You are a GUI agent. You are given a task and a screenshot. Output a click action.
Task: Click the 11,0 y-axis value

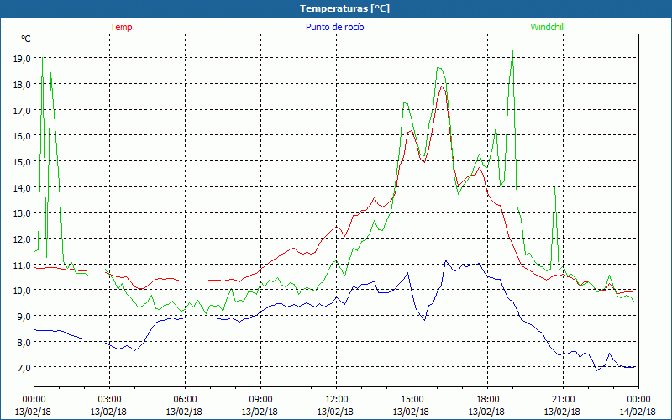pos(22,265)
